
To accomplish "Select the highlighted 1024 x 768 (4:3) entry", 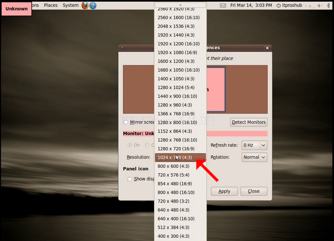I will (x=180, y=157).
